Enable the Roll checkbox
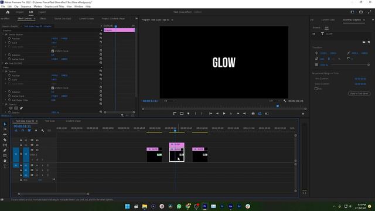 click(x=316, y=89)
